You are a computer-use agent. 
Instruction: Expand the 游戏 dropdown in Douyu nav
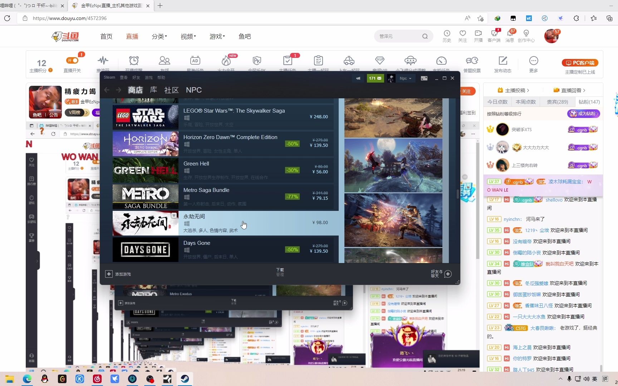click(x=217, y=36)
